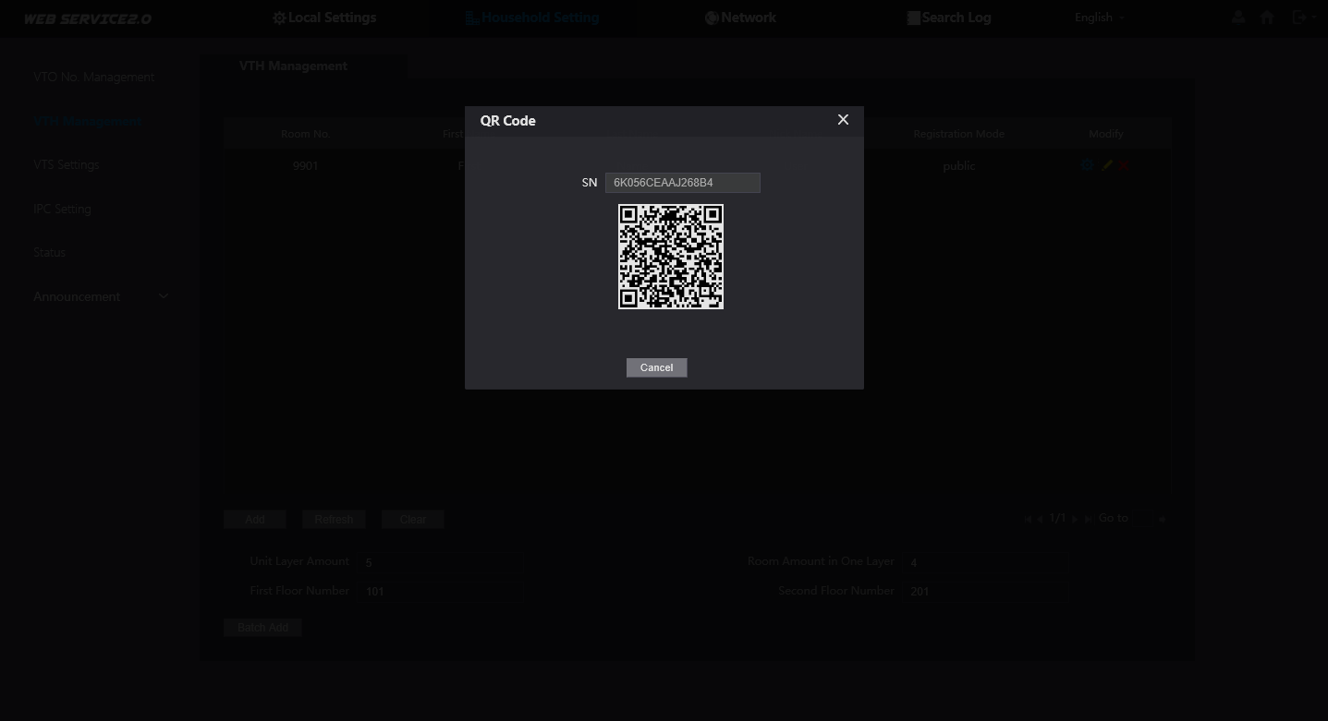
Task: Click room number cell 9901
Action: tap(305, 166)
